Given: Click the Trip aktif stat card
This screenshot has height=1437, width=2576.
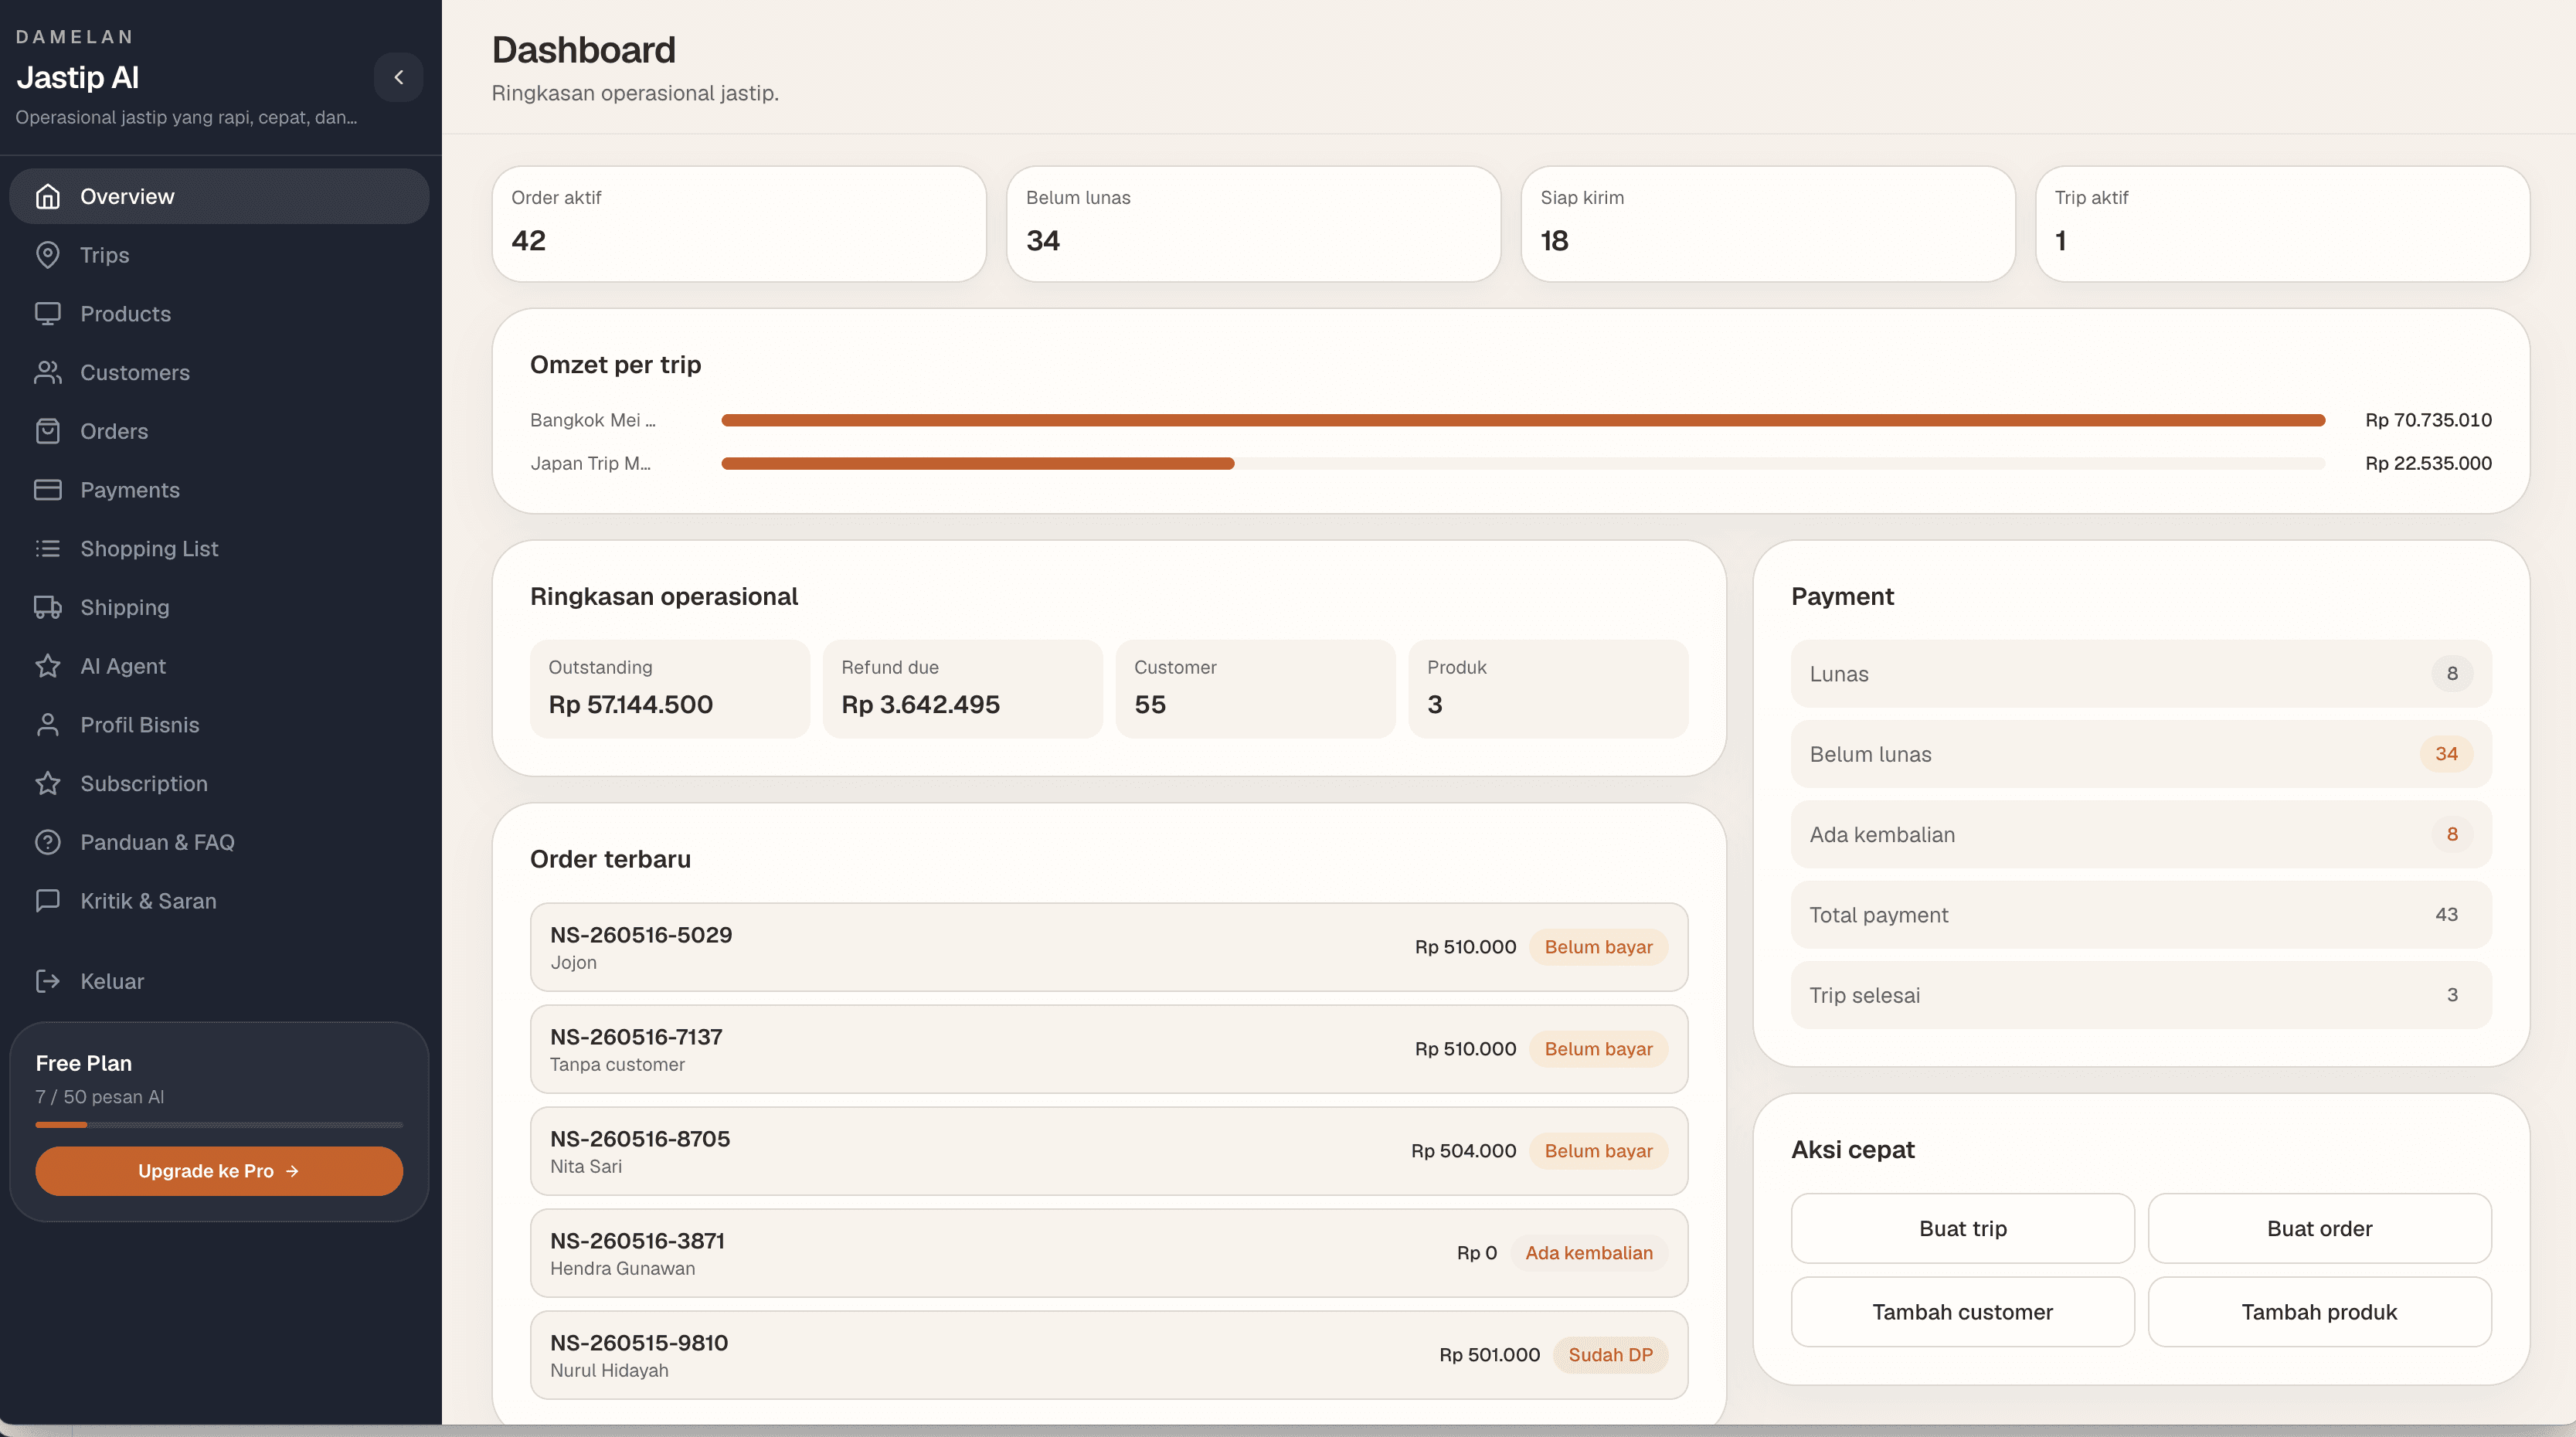Looking at the screenshot, I should pyautogui.click(x=2282, y=224).
